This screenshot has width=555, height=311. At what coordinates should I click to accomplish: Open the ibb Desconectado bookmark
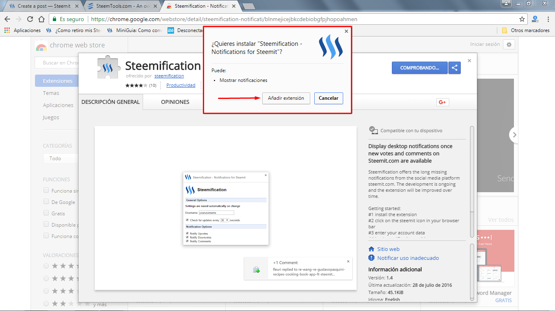[185, 30]
